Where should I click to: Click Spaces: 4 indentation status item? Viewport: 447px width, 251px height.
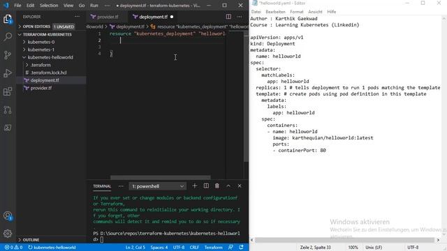(x=159, y=248)
